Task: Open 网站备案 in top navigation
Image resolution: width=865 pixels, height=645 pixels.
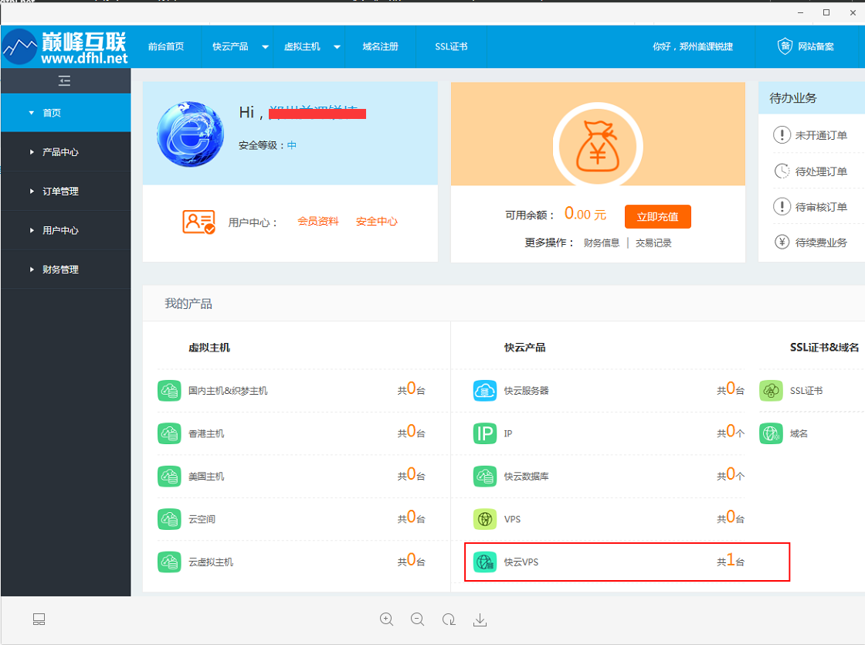Action: point(816,47)
